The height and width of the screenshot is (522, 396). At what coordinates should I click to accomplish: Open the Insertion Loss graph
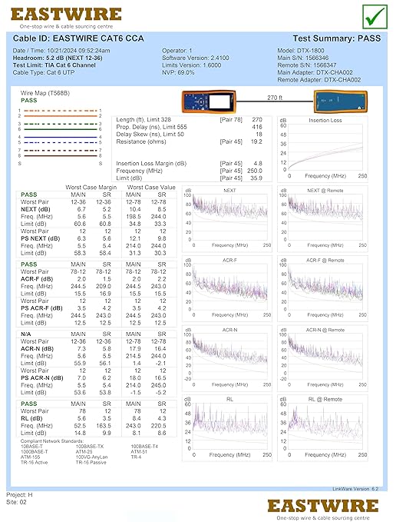pos(323,149)
